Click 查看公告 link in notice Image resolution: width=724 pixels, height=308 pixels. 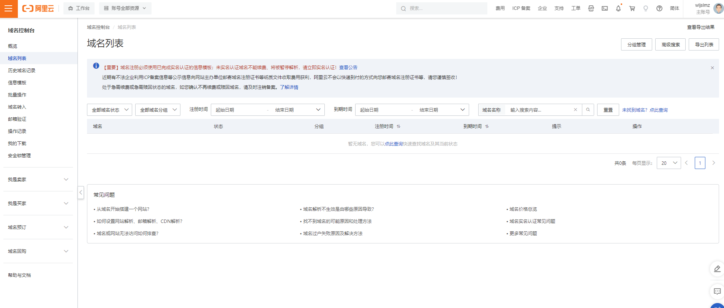click(348, 67)
